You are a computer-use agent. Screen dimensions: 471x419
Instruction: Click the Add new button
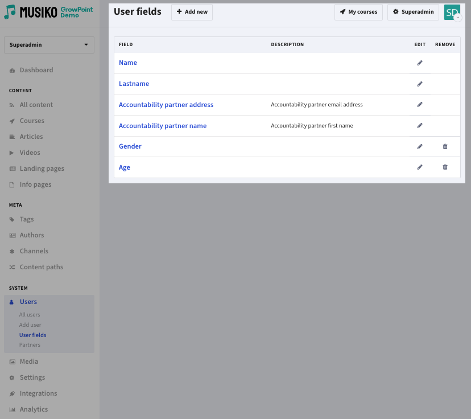192,12
